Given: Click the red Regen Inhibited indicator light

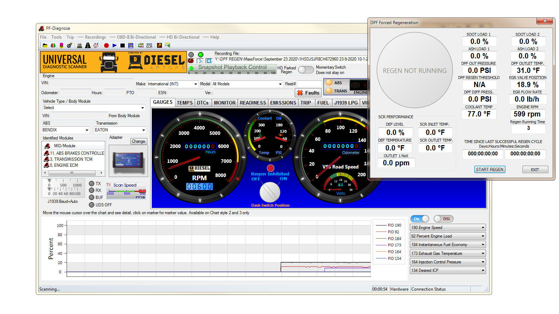Looking at the screenshot, I should [x=271, y=168].
